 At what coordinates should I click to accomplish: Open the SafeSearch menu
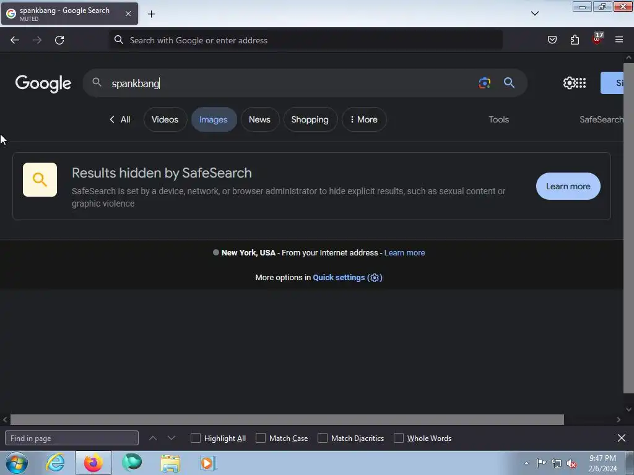tap(601, 119)
